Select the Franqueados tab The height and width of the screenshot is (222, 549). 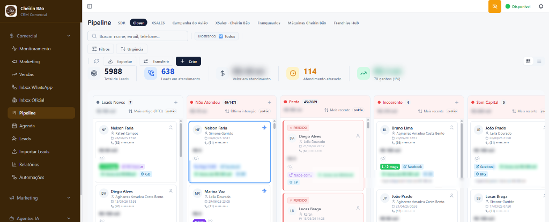269,22
